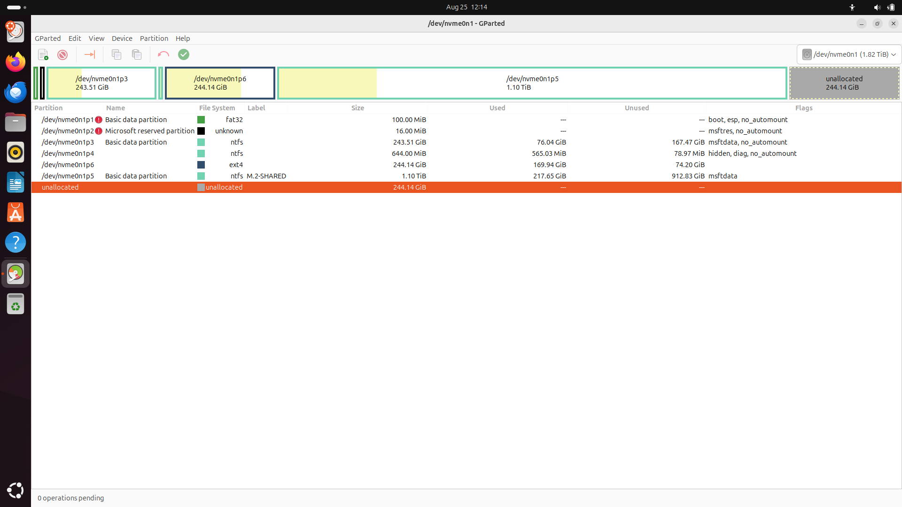Click the New partition toolbar icon
Screen dimensions: 902x507
click(x=43, y=55)
